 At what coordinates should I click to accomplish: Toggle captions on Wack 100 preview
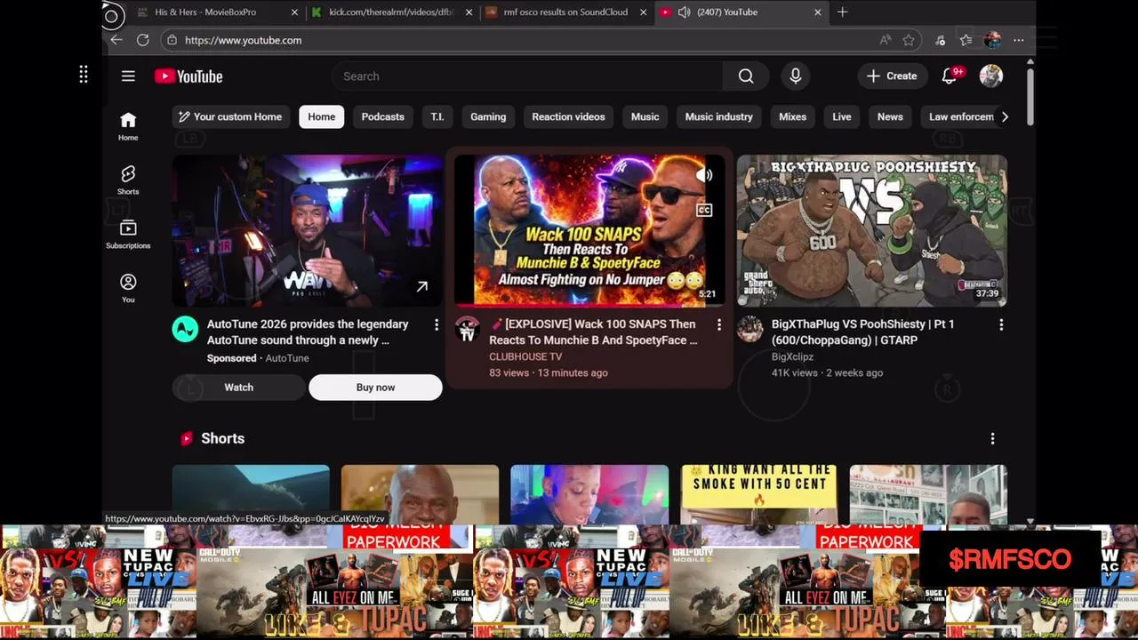pyautogui.click(x=704, y=211)
